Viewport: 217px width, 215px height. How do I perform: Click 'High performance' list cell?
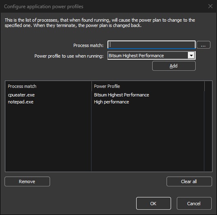tap(112, 102)
